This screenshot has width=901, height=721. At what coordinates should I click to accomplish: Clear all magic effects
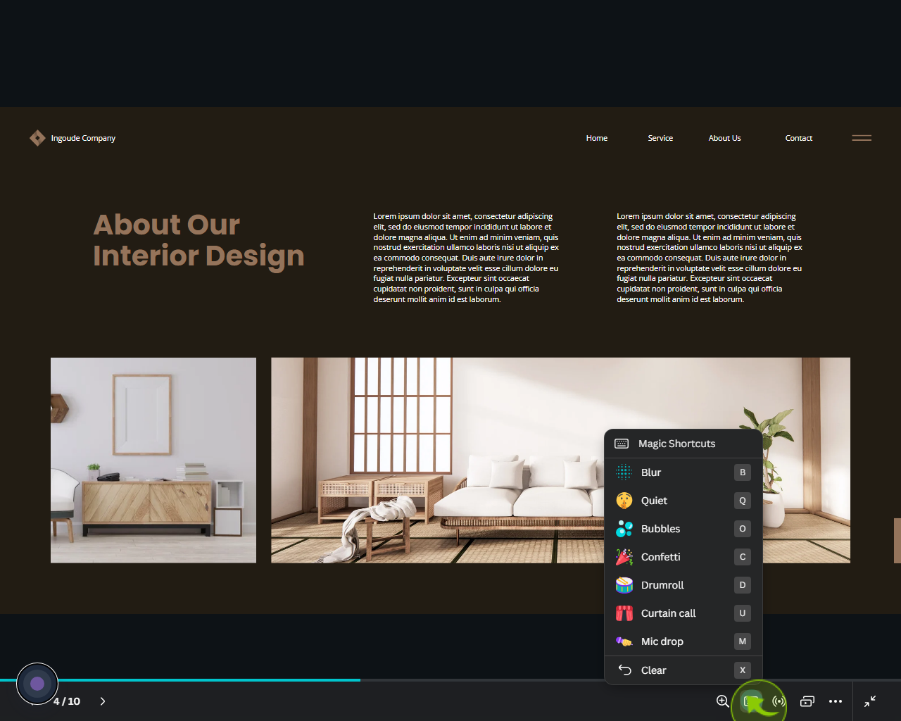click(683, 670)
